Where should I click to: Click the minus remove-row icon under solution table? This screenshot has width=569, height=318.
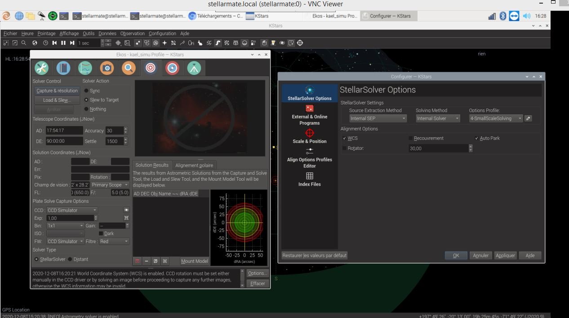point(147,261)
